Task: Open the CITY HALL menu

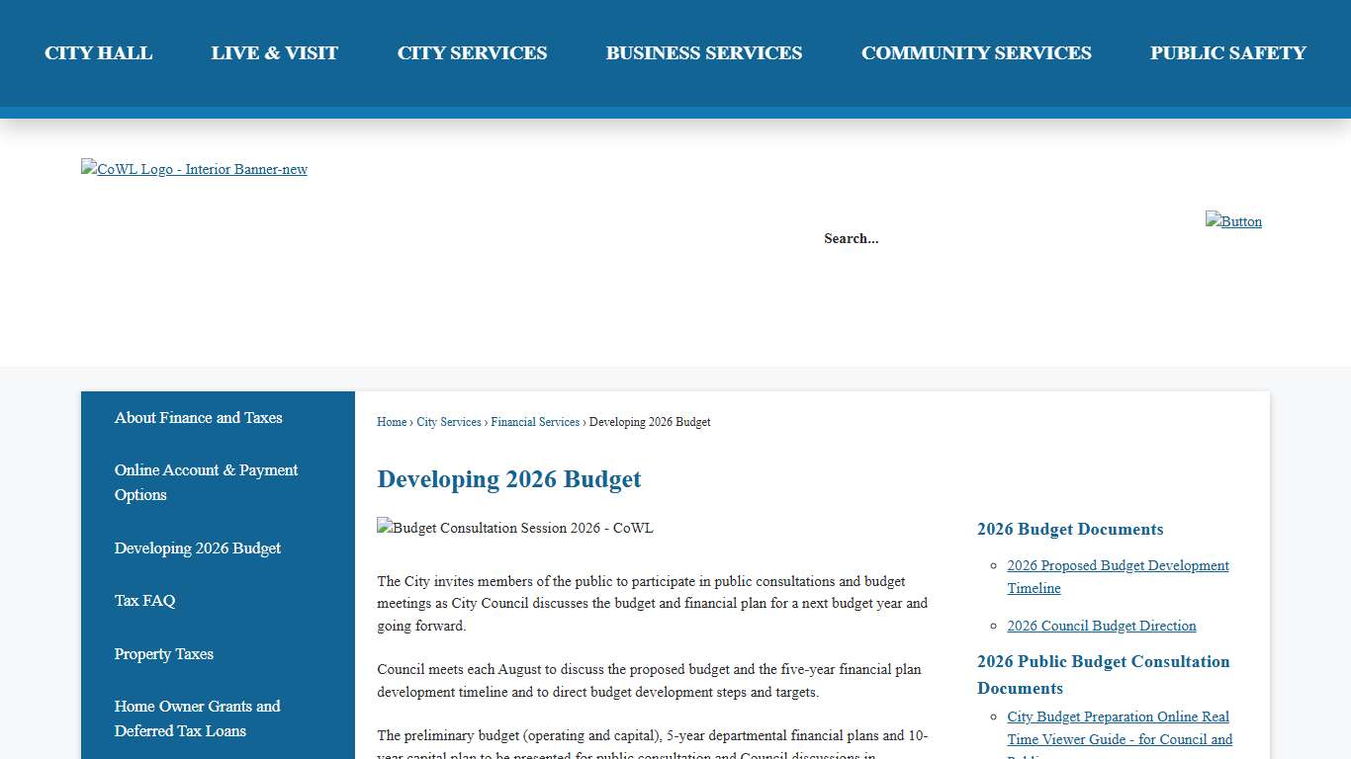Action: click(98, 53)
